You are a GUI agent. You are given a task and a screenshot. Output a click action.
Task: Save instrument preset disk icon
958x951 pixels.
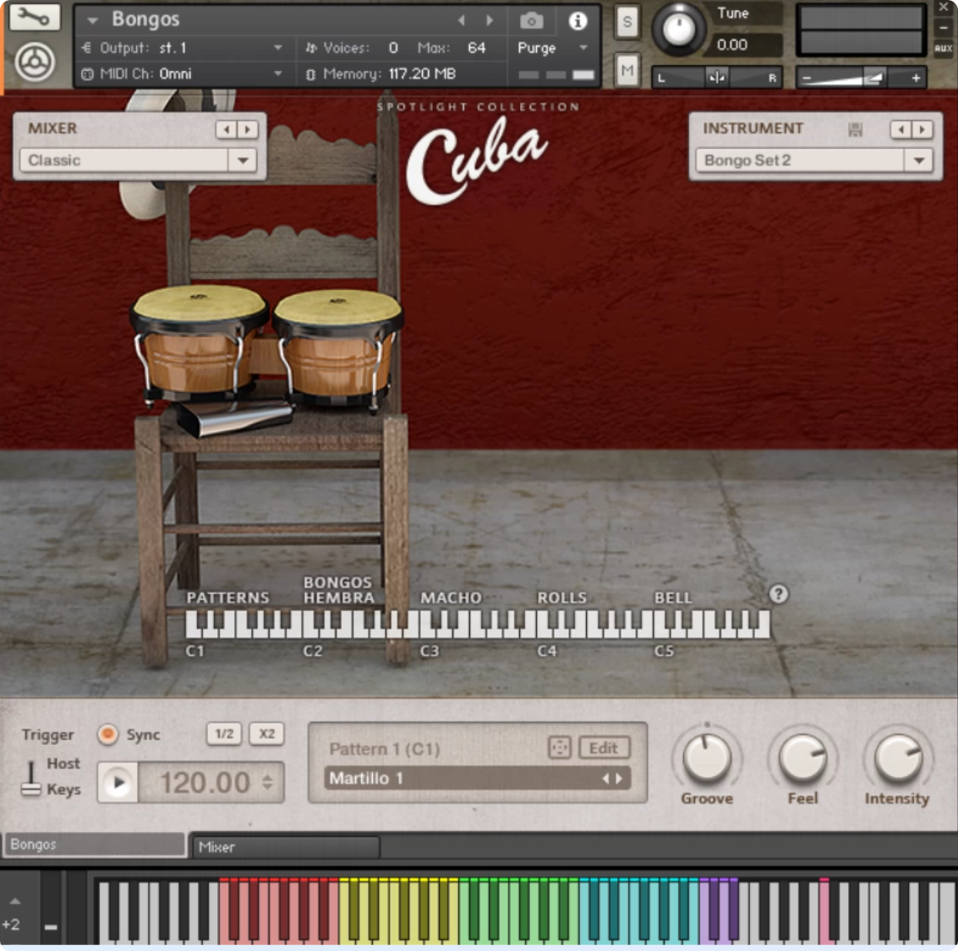pos(855,129)
